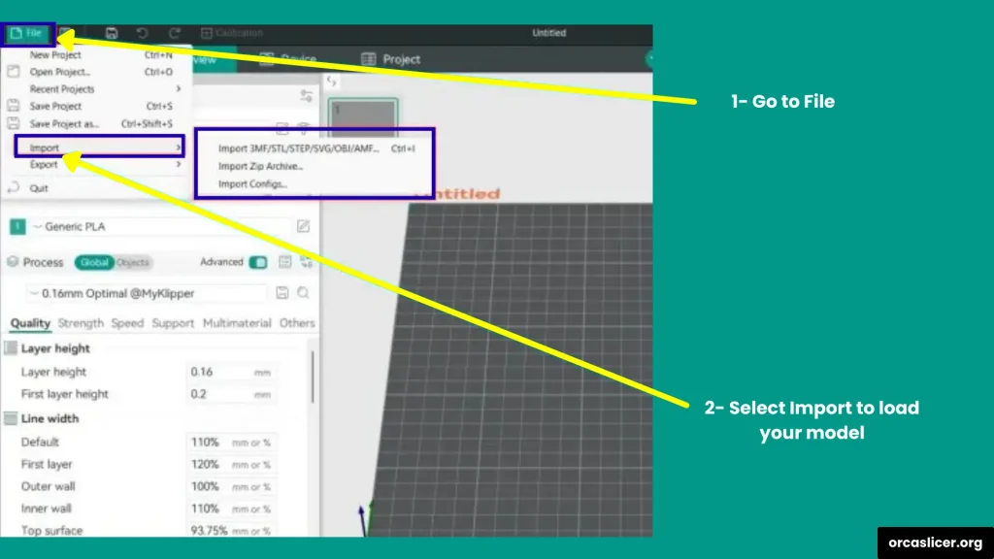Viewport: 994px width, 559px height.
Task: Open the 0.16mm Optimal @MyKlipper preset dropdown
Action: point(146,293)
